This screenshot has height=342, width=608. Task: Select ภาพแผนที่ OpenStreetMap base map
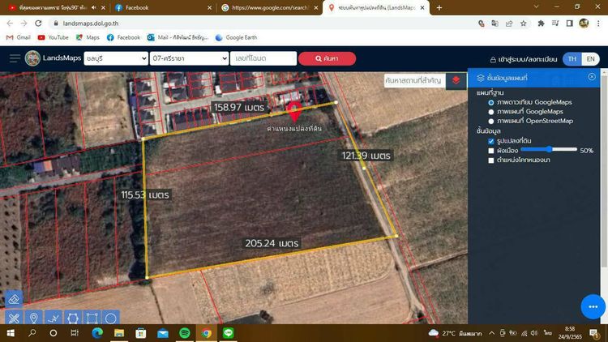coord(491,121)
